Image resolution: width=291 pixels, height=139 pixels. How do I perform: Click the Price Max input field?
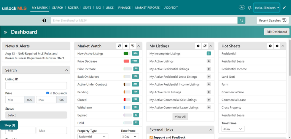[46, 100]
